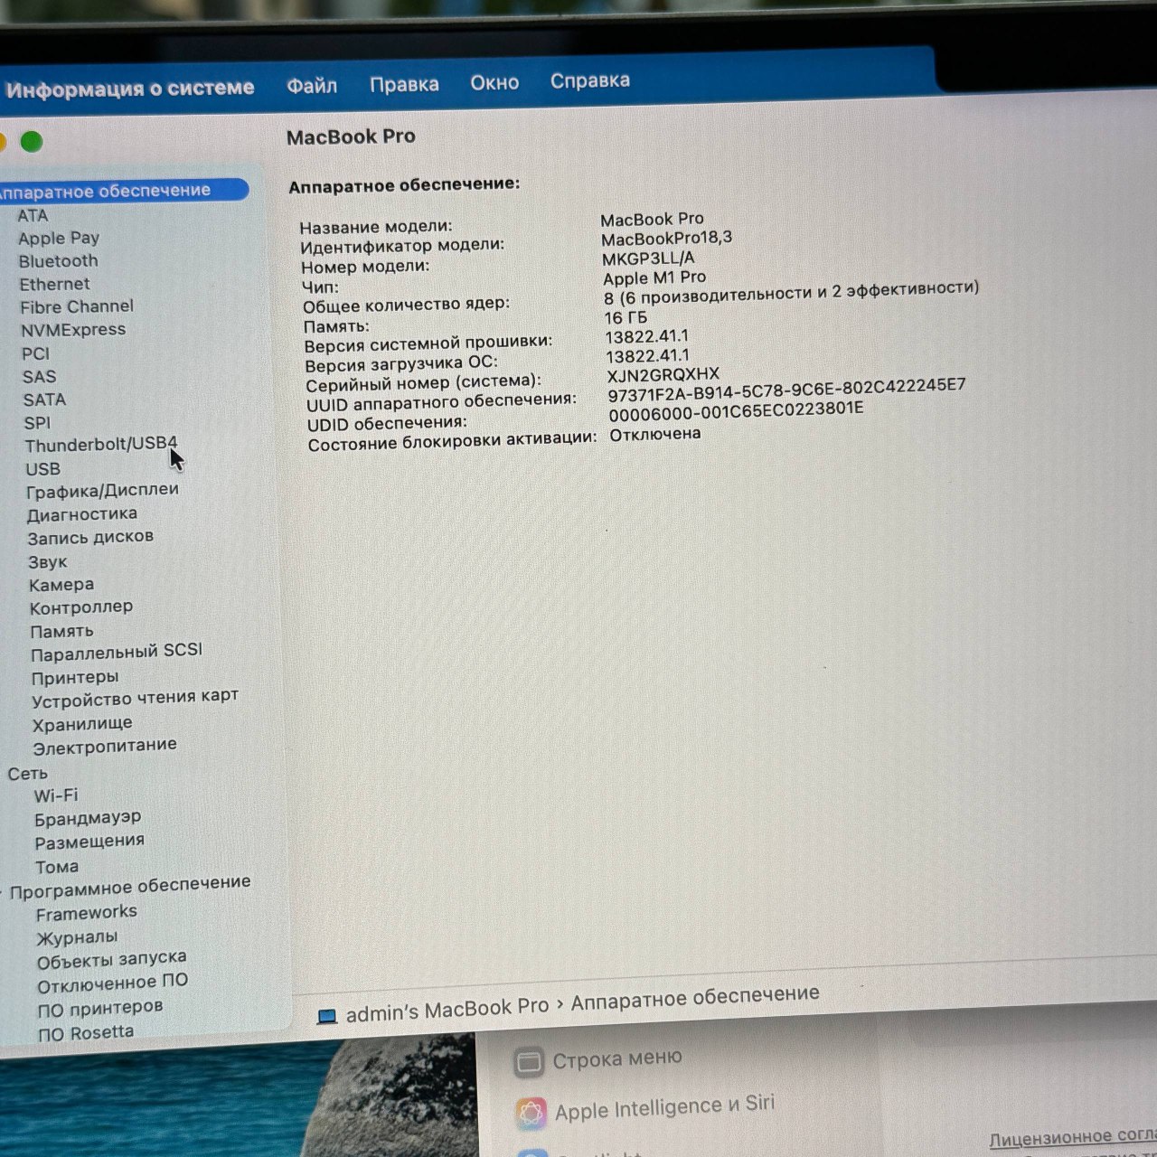Select Брандмауэр under Сеть

(87, 817)
